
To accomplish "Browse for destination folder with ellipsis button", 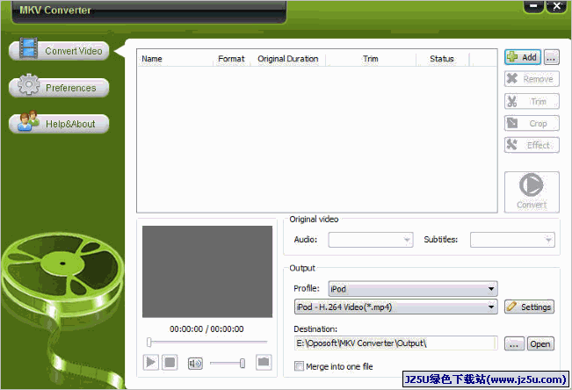I will click(x=514, y=343).
